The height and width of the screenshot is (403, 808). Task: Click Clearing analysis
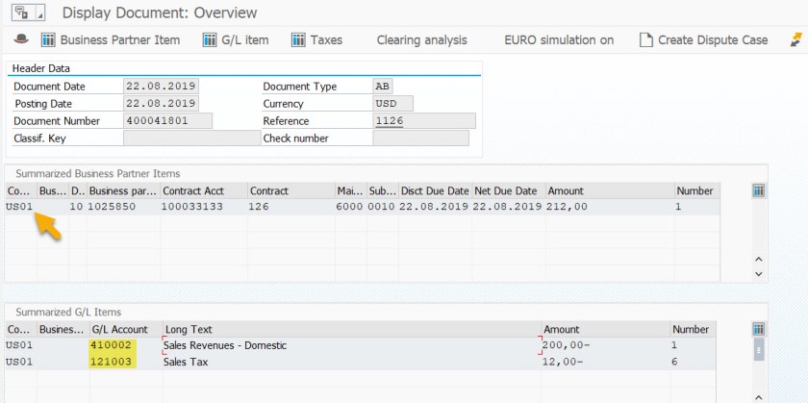[x=421, y=39]
